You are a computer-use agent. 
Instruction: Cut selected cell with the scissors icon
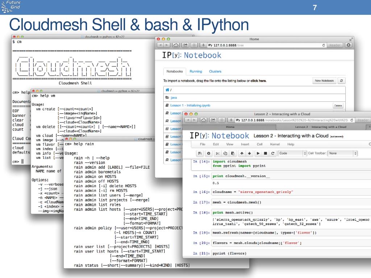pos(217,153)
